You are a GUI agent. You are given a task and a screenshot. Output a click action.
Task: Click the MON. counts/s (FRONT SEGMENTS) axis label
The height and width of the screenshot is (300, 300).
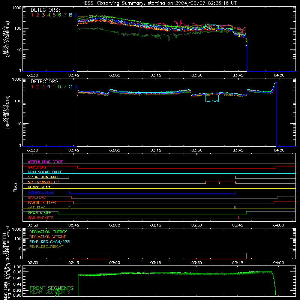6,39
